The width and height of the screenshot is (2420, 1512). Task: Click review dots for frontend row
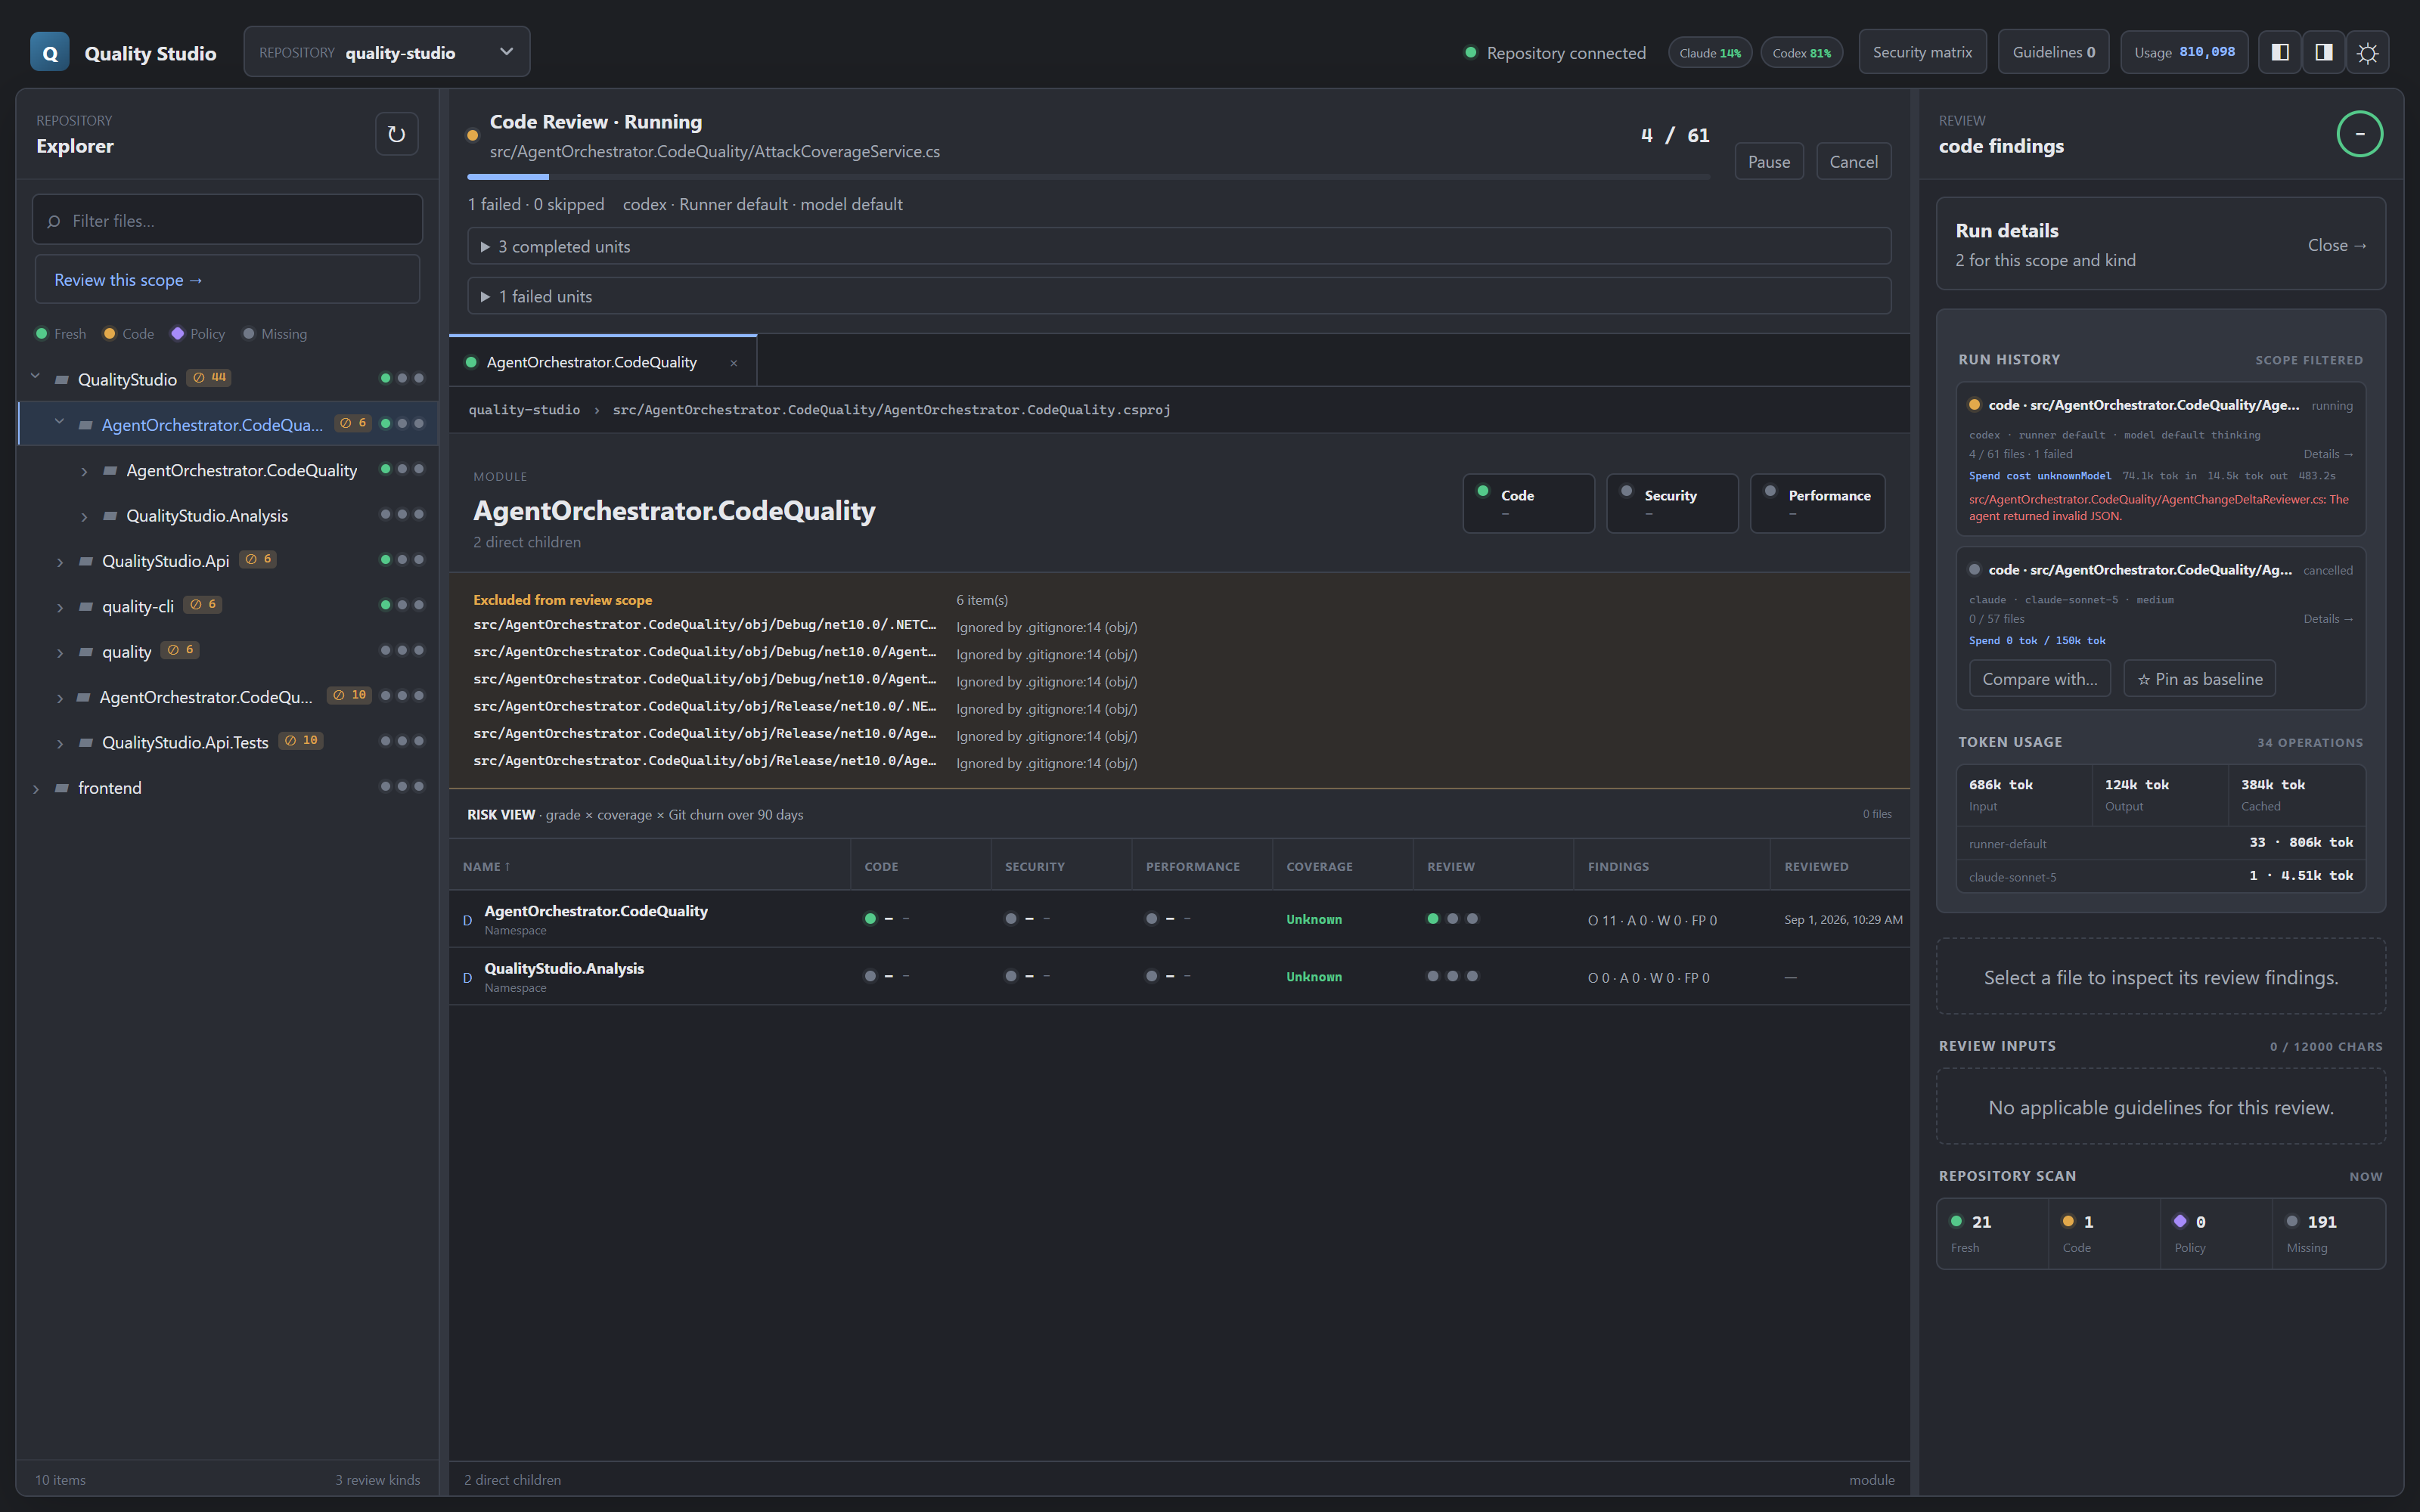pos(402,787)
